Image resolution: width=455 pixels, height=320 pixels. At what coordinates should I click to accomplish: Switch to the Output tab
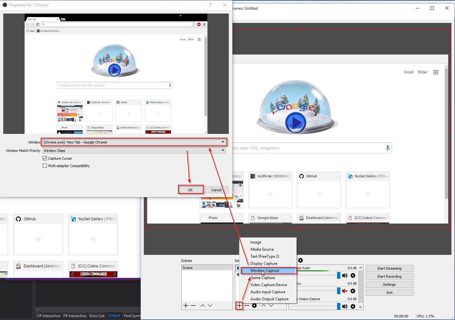tap(114, 315)
